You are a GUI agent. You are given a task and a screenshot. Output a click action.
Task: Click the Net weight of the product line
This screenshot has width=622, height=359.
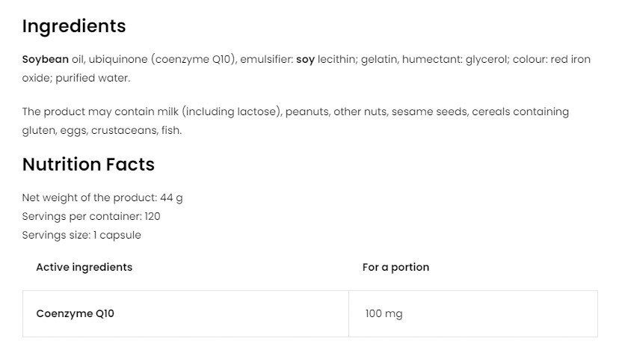pyautogui.click(x=102, y=197)
